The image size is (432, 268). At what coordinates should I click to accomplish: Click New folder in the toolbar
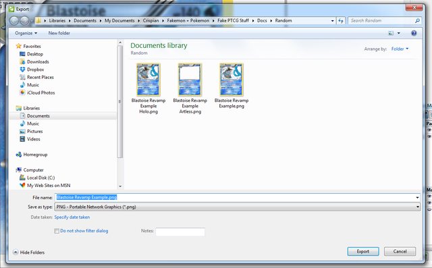click(59, 33)
